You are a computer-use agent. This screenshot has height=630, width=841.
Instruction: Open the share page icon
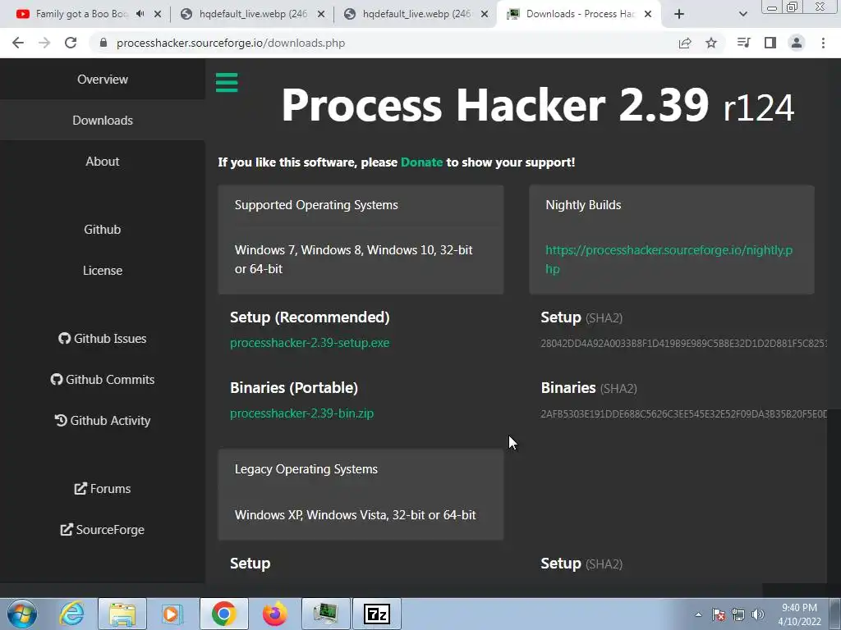[x=685, y=43]
